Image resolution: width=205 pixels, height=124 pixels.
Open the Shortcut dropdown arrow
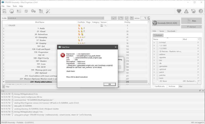point(200,27)
